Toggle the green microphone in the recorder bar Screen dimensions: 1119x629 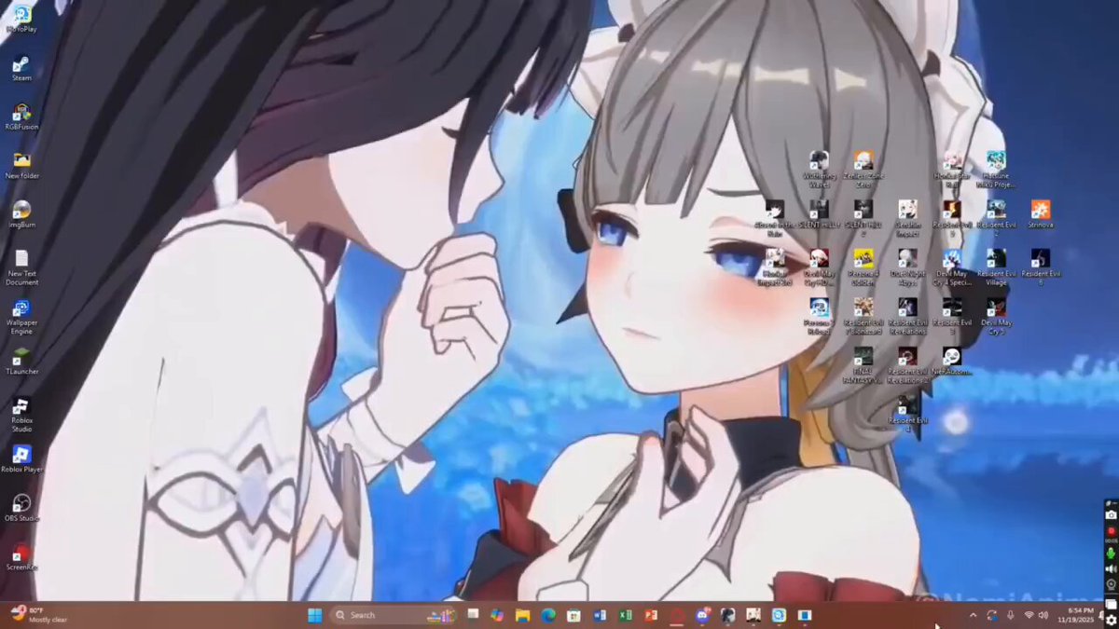tap(1111, 553)
